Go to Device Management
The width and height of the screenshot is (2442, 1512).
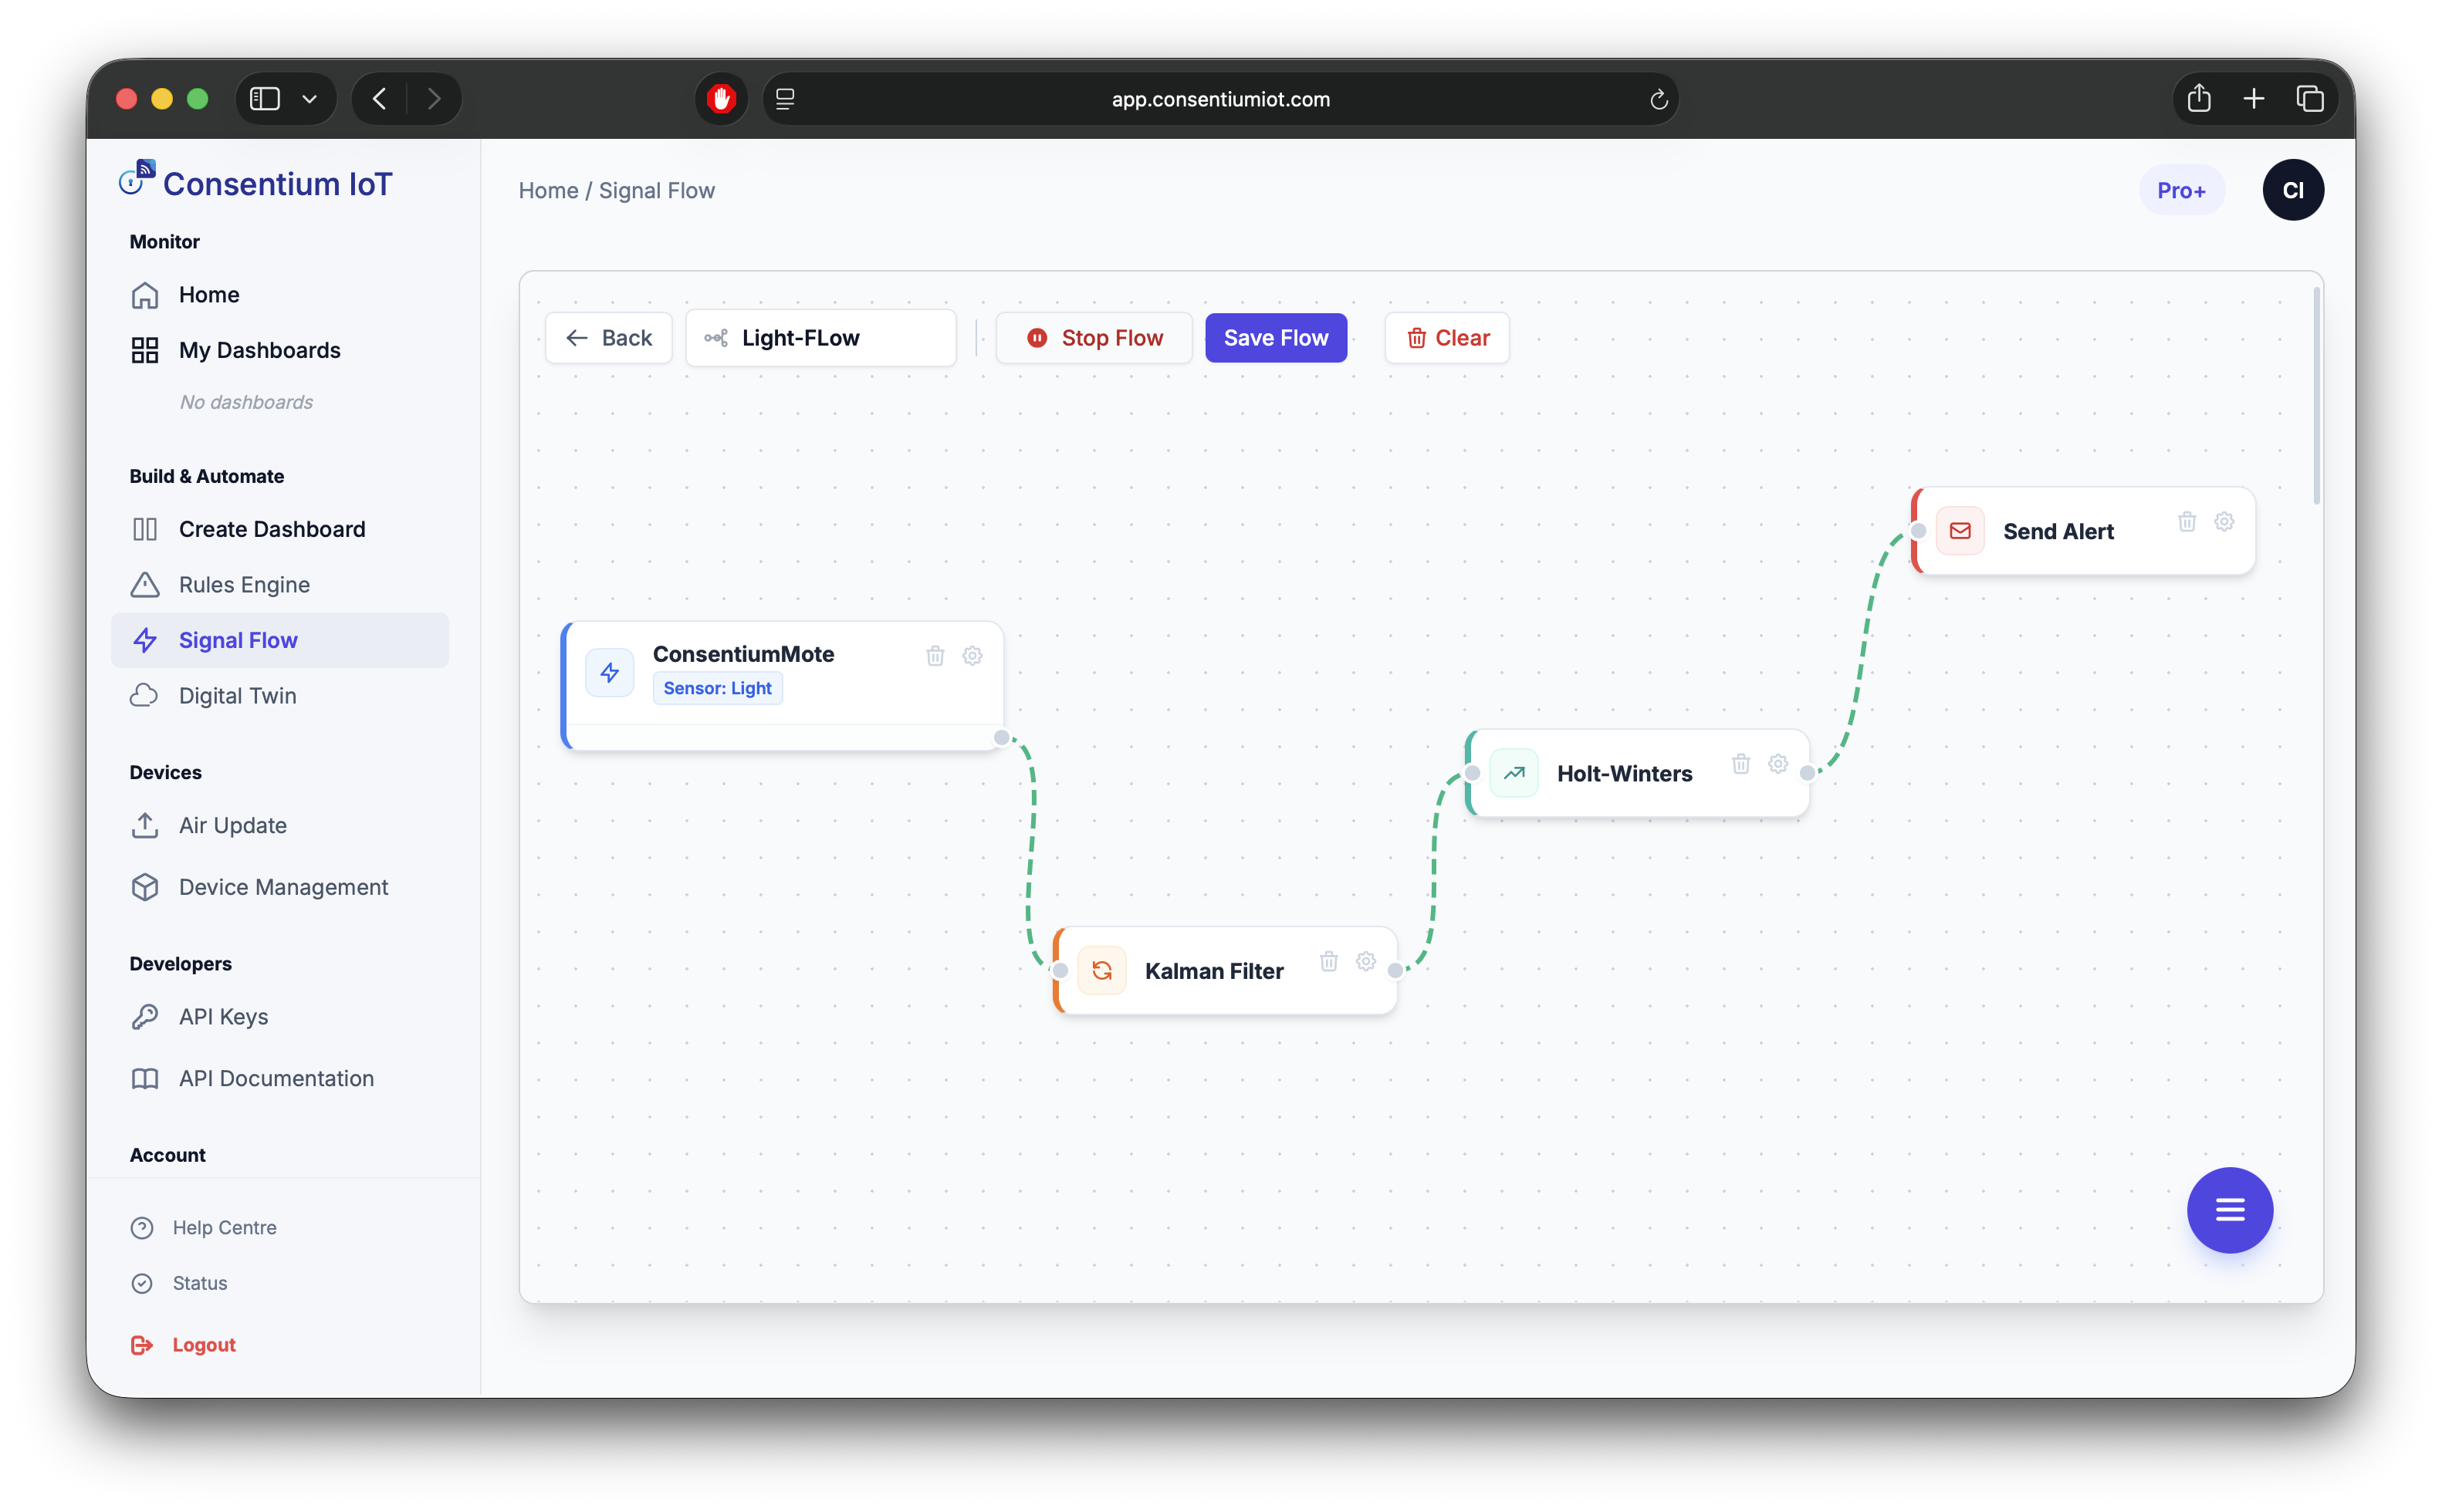tap(280, 887)
